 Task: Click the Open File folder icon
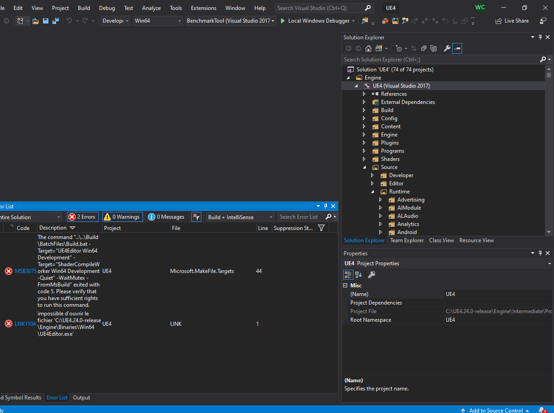point(35,21)
